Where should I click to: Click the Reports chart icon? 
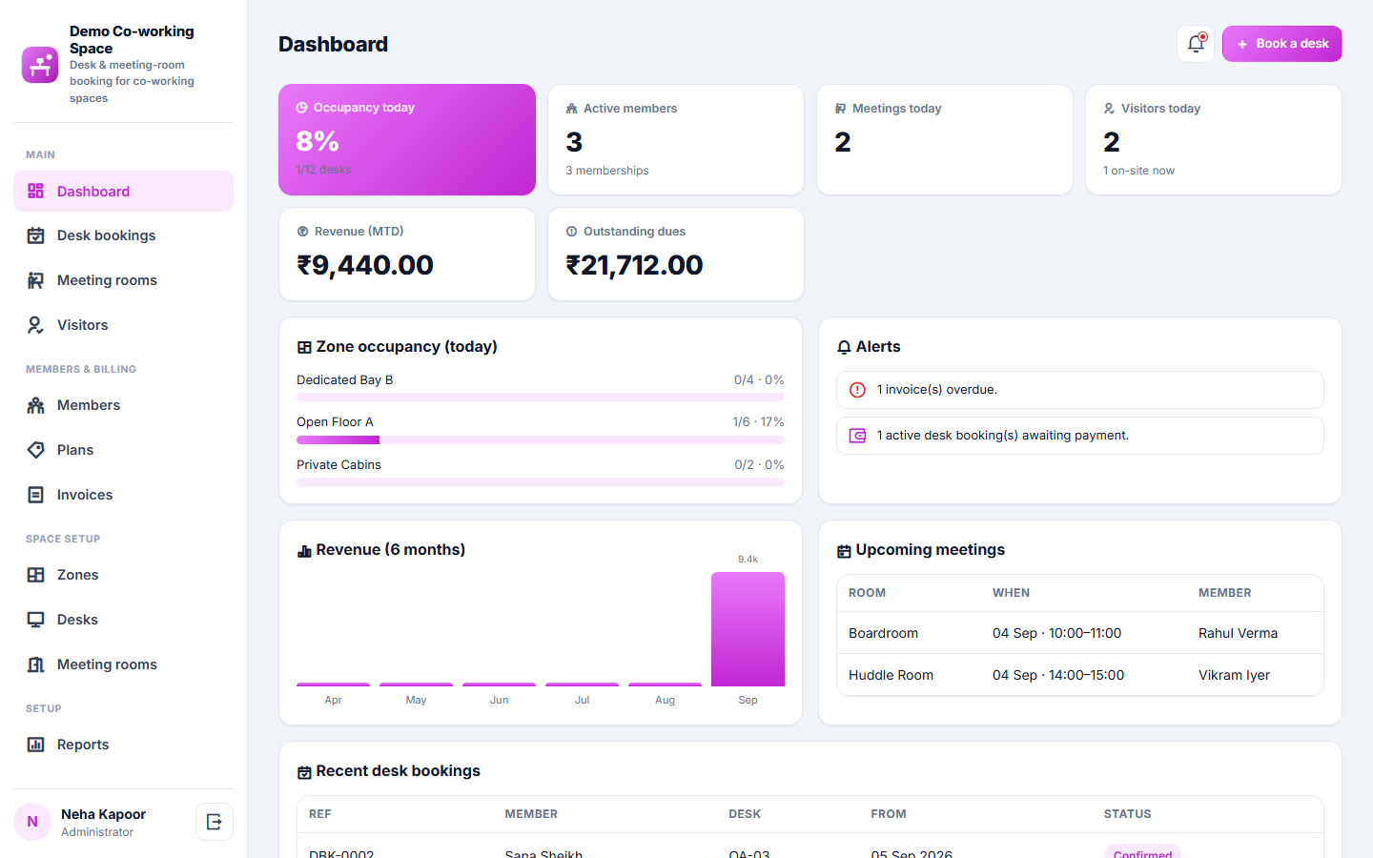click(x=36, y=745)
